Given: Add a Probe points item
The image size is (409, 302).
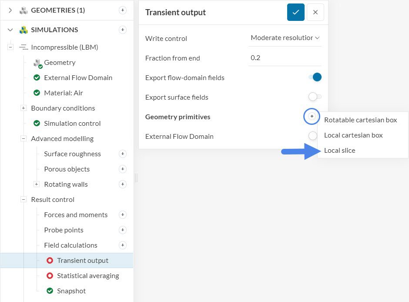Looking at the screenshot, I should 123,230.
